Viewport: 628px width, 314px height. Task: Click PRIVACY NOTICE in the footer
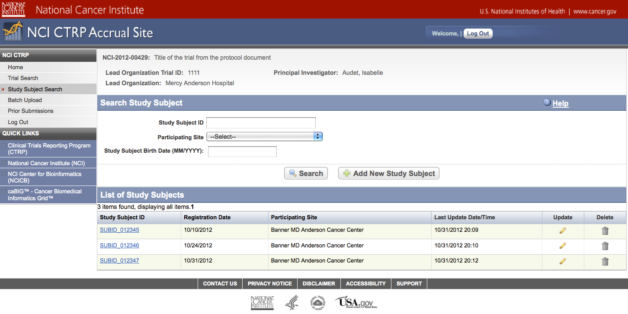(270, 284)
